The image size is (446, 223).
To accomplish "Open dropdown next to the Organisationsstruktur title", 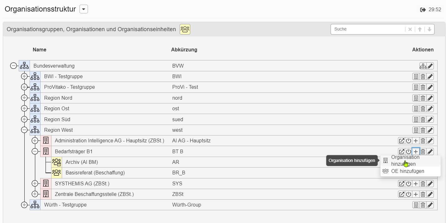I will [x=84, y=9].
